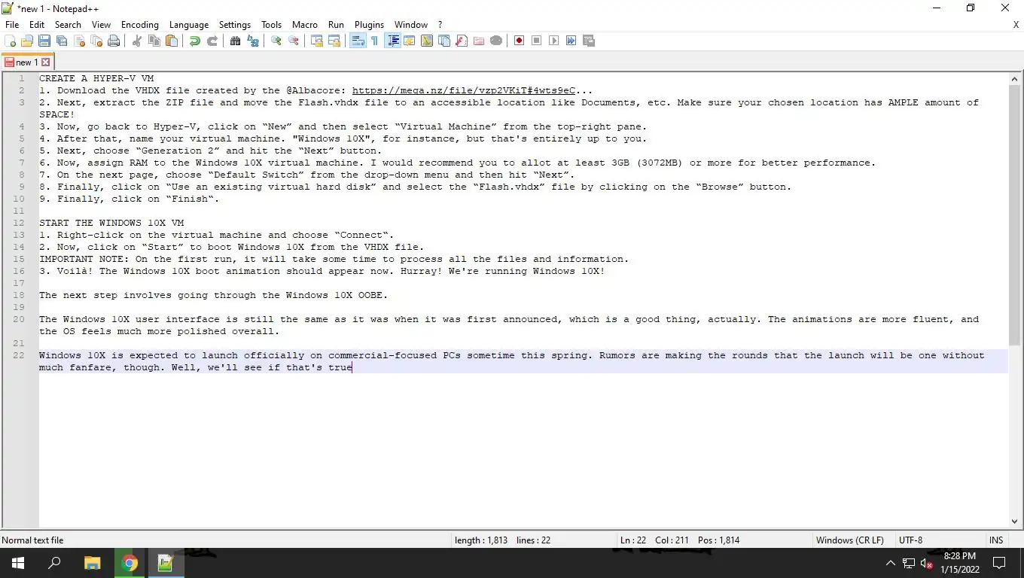Open the Language menu

point(189,25)
